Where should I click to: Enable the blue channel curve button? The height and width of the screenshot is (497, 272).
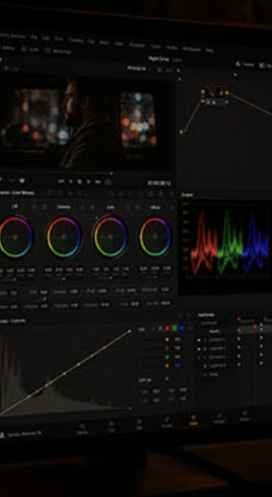coord(182,329)
